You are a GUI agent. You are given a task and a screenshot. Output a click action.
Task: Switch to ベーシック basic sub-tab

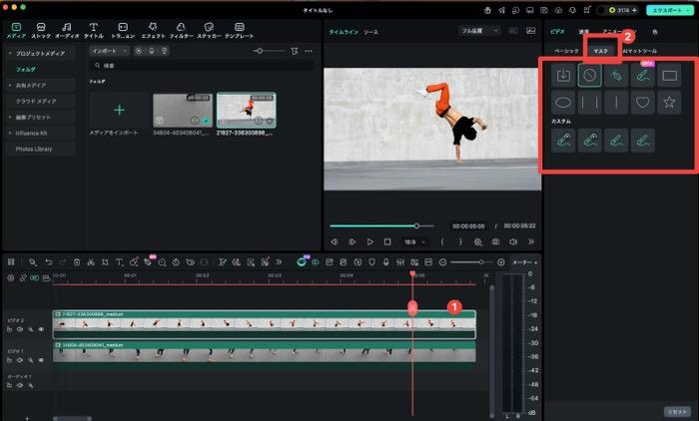point(566,51)
